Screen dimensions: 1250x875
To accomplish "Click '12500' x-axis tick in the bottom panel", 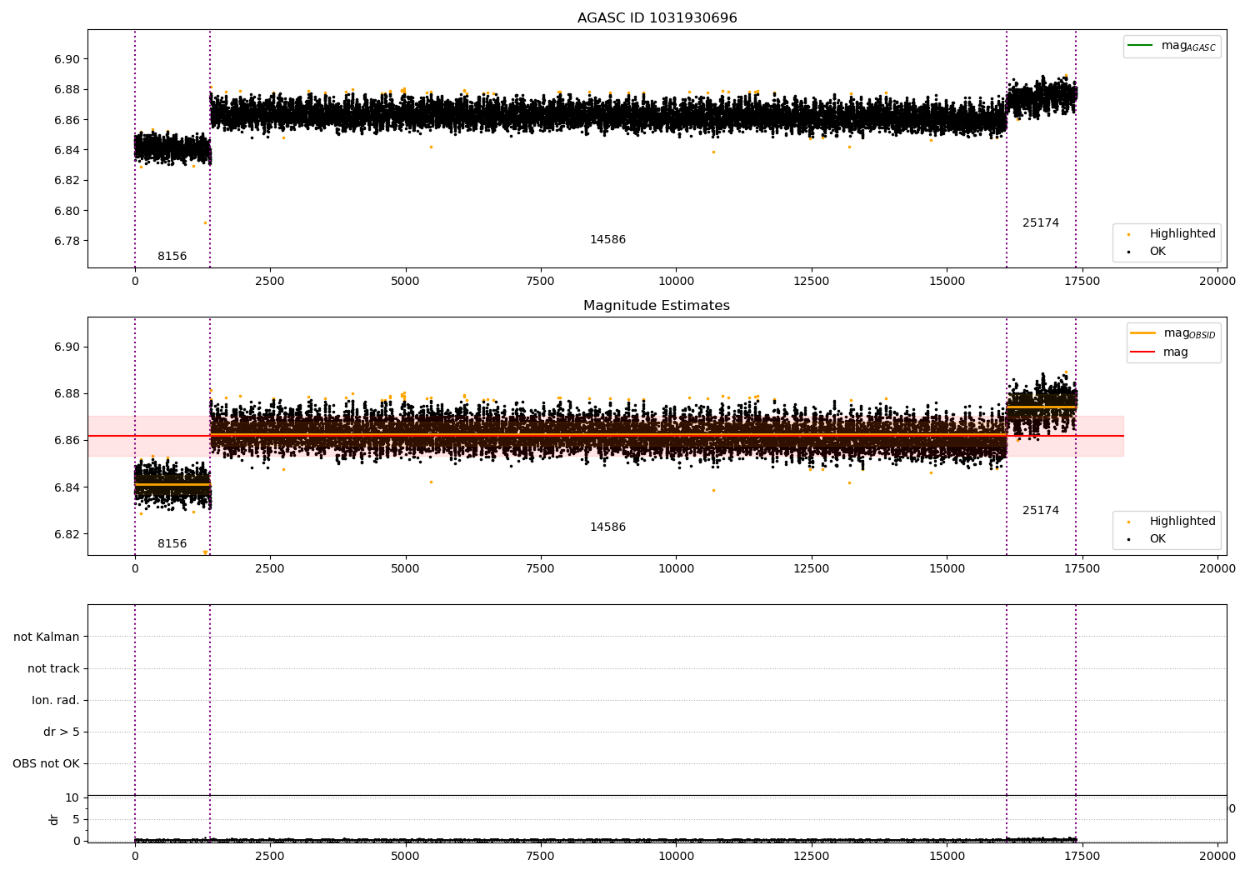I will coord(811,857).
